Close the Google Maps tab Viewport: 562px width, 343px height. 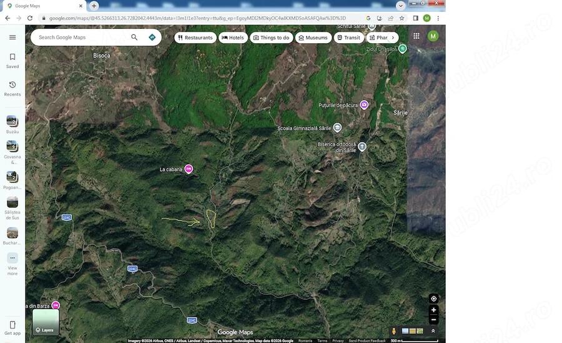point(81,6)
